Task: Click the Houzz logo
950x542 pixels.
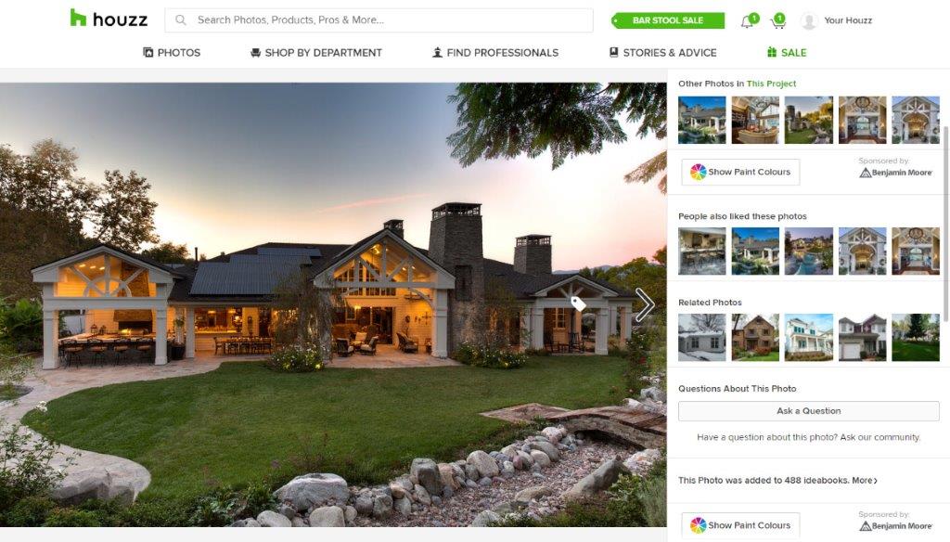Action: 109,19
